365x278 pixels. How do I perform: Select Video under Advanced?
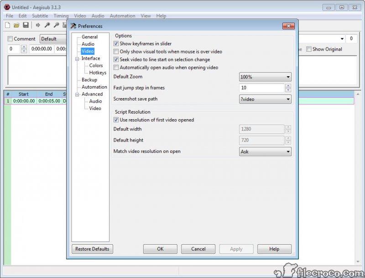(x=95, y=108)
